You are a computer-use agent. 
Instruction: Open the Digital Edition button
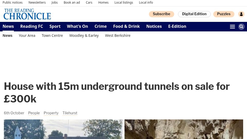click(x=194, y=14)
